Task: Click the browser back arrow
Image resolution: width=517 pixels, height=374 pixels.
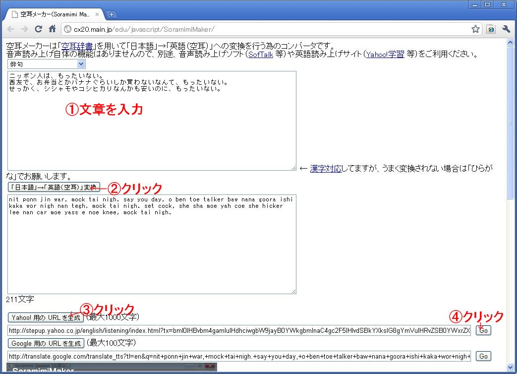Action: pyautogui.click(x=11, y=29)
